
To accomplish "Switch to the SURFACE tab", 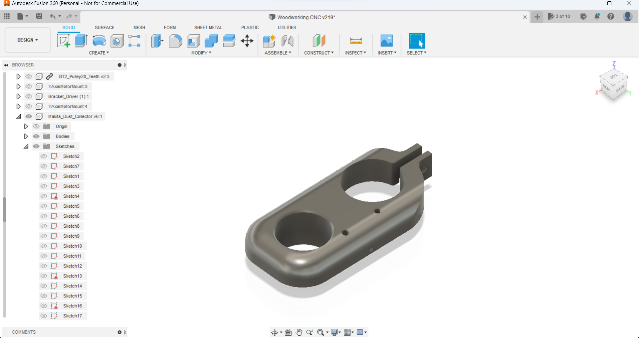I will coord(105,28).
